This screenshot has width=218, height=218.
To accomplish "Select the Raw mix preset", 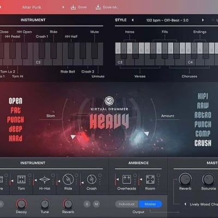I will (x=203, y=106).
